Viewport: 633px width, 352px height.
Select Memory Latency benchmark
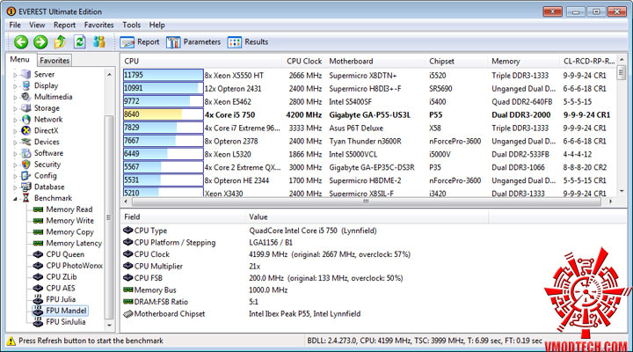74,243
